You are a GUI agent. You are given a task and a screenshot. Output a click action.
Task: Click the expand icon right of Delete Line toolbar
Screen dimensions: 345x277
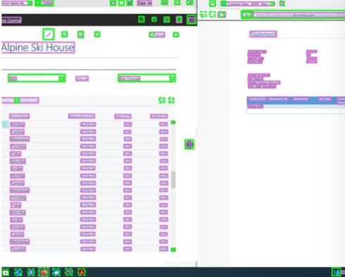(162, 100)
